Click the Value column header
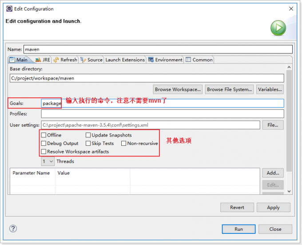The width and height of the screenshot is (302, 245). [x=93, y=173]
